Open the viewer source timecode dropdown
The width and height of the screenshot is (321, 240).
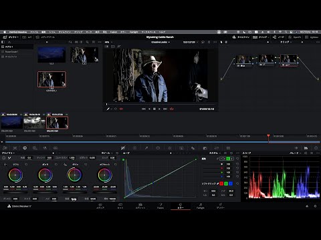click(191, 42)
